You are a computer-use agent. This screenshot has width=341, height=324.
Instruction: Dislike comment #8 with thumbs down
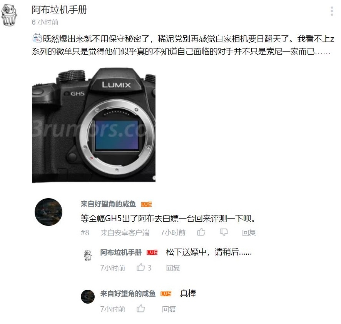pos(224,232)
